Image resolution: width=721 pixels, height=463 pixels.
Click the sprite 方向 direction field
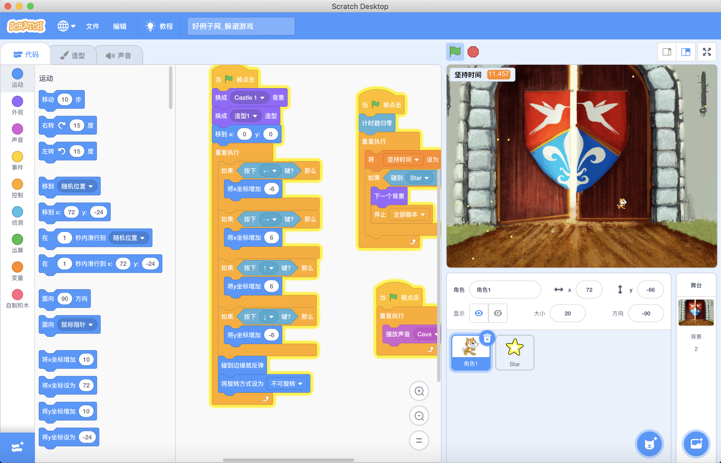pos(646,313)
